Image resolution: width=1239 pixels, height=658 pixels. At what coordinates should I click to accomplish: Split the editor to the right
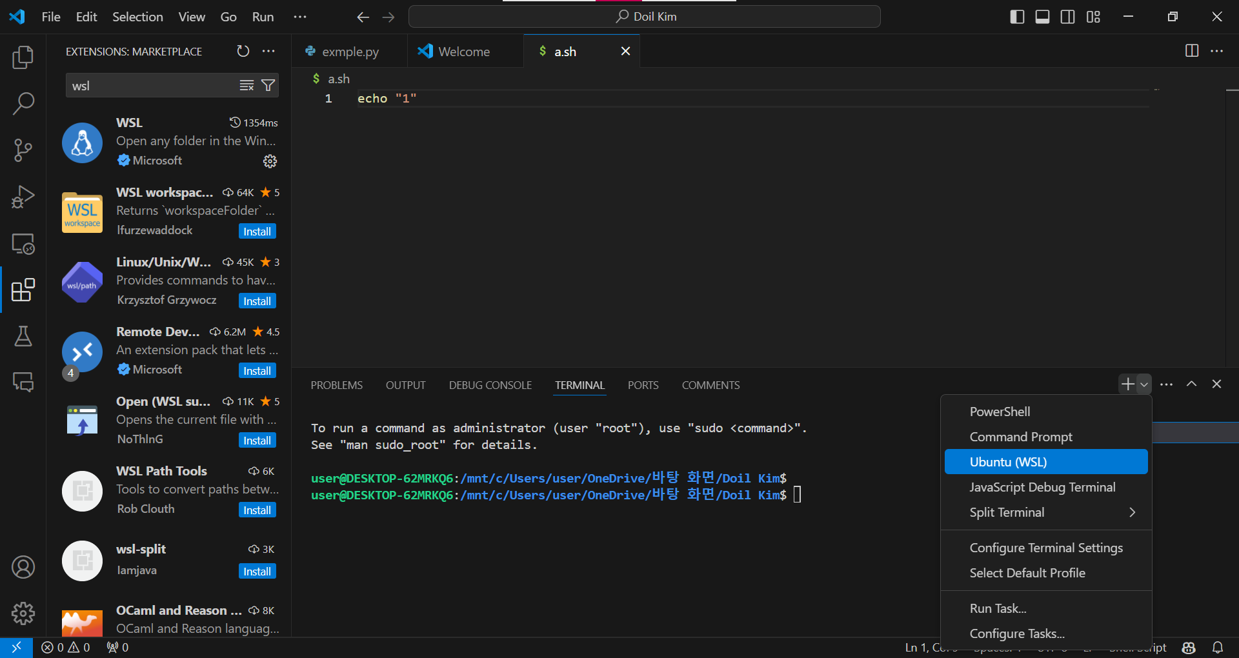[1192, 51]
